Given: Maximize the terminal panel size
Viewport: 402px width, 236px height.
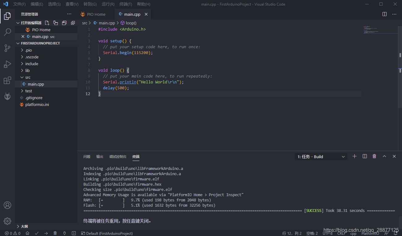Looking at the screenshot, I should [384, 156].
